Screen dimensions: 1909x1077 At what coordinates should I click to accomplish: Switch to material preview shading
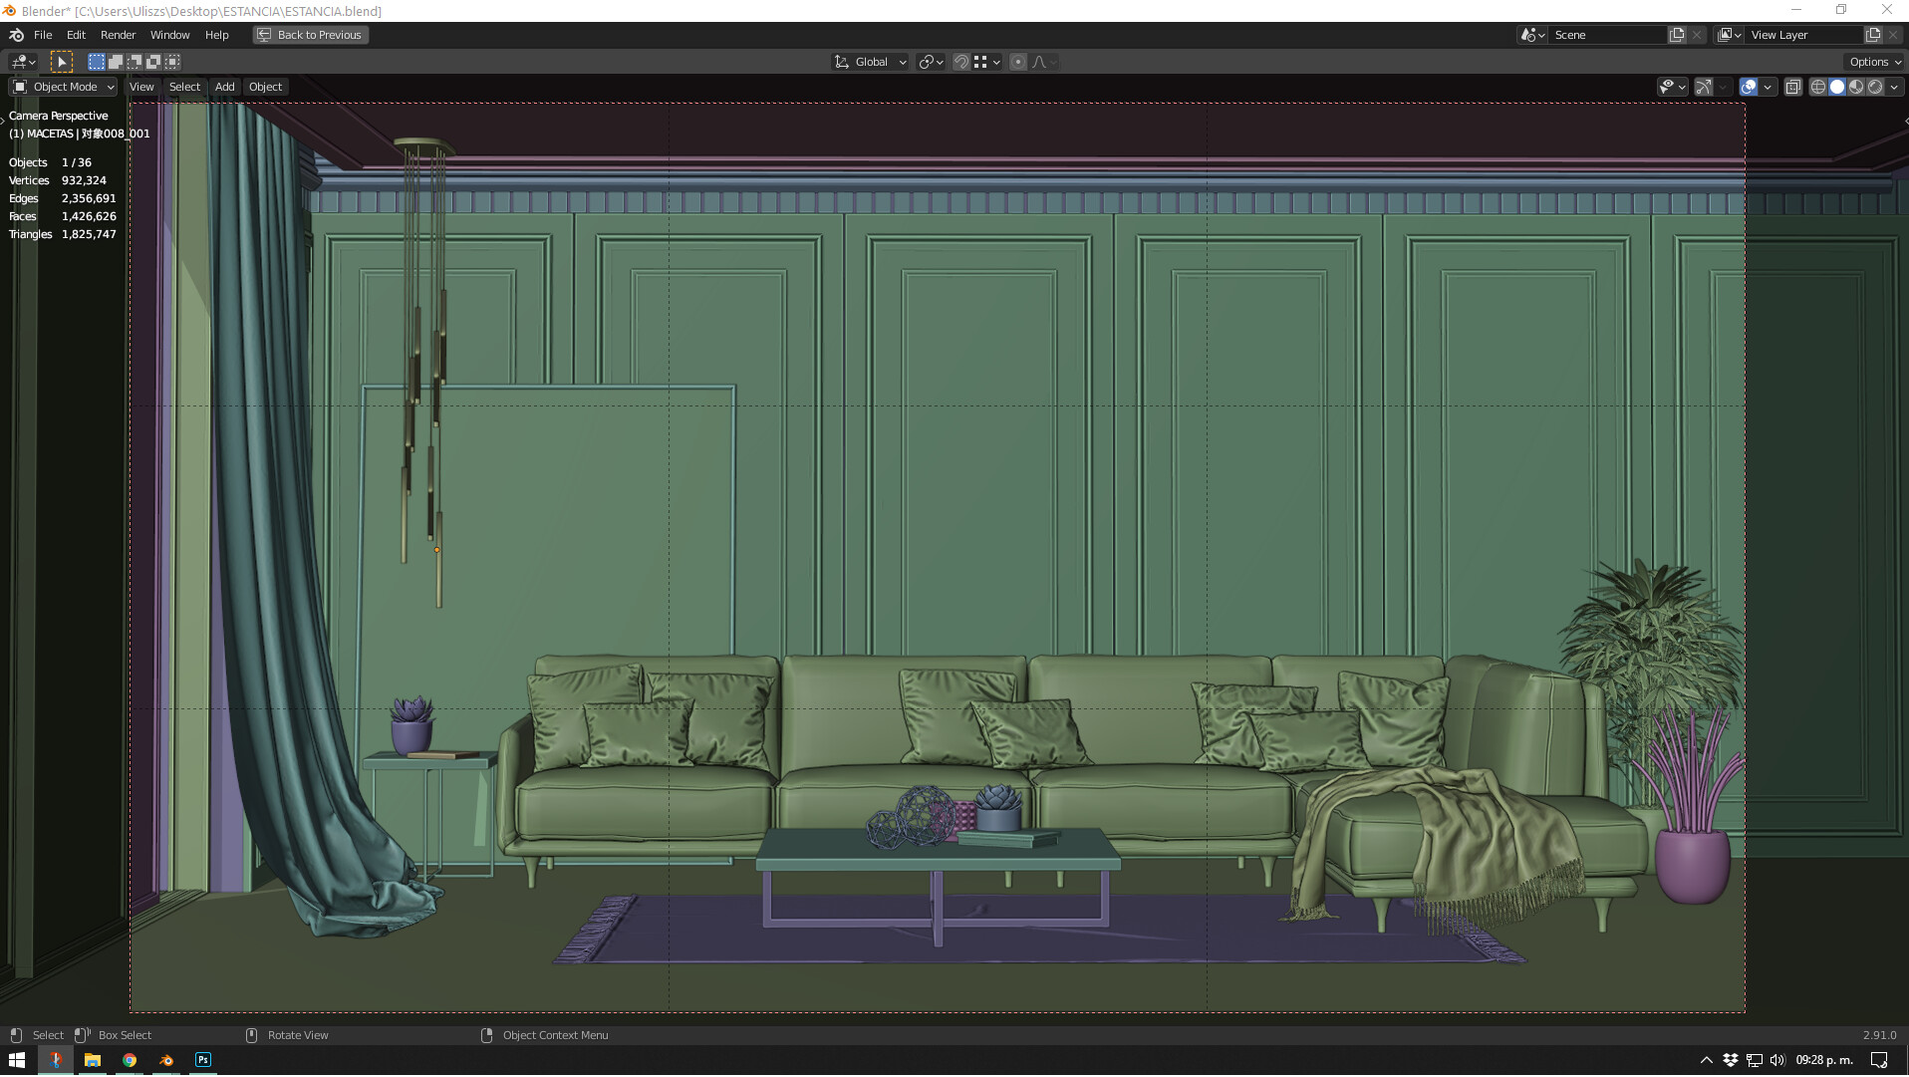[x=1856, y=87]
